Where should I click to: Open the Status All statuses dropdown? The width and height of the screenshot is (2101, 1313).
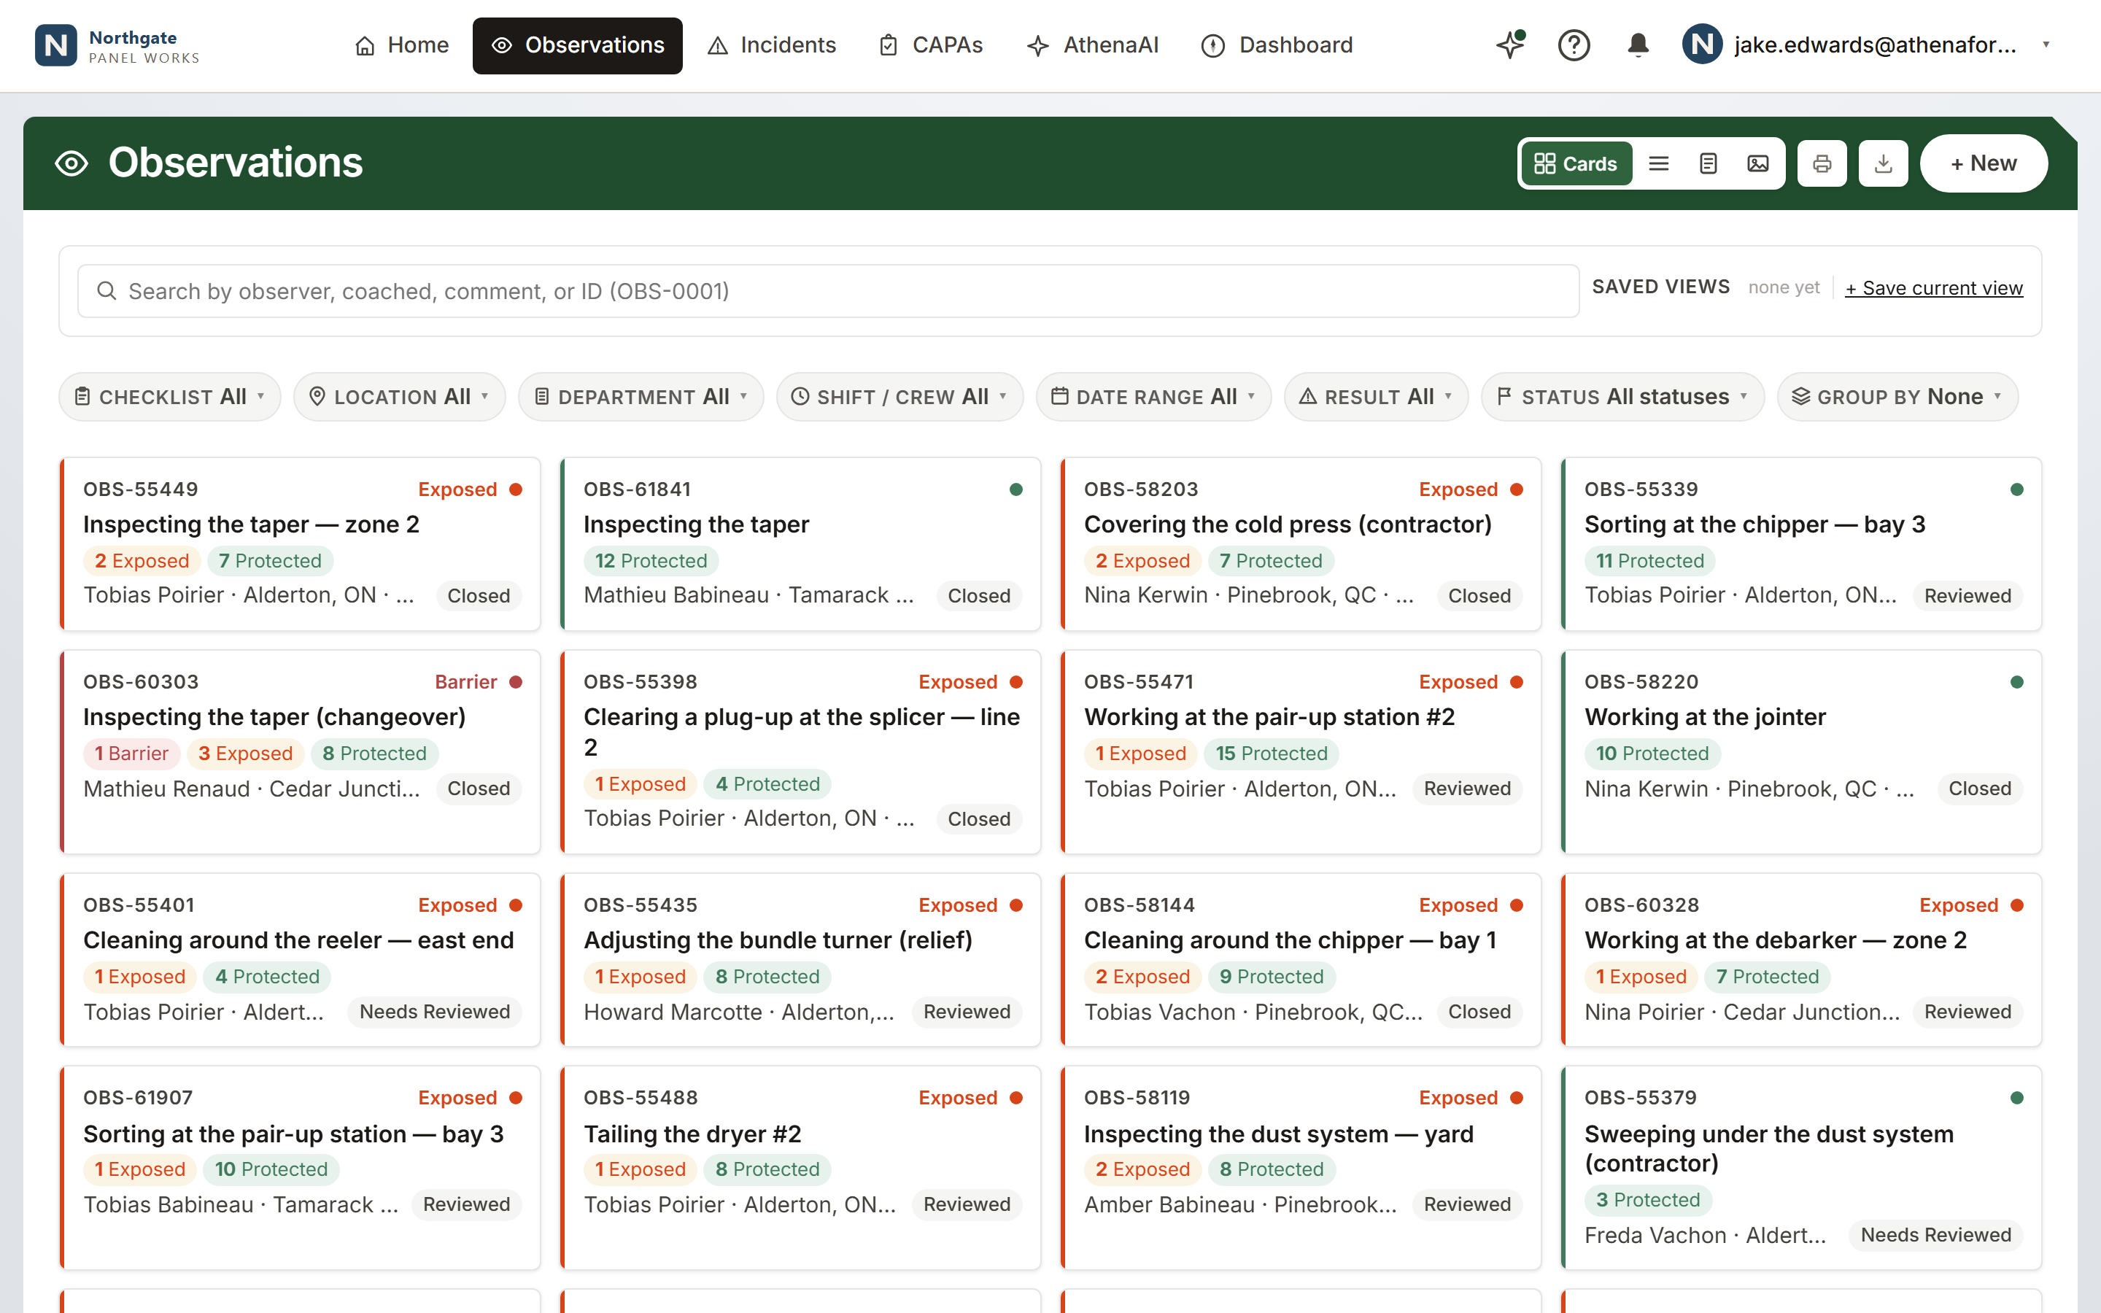pos(1622,397)
